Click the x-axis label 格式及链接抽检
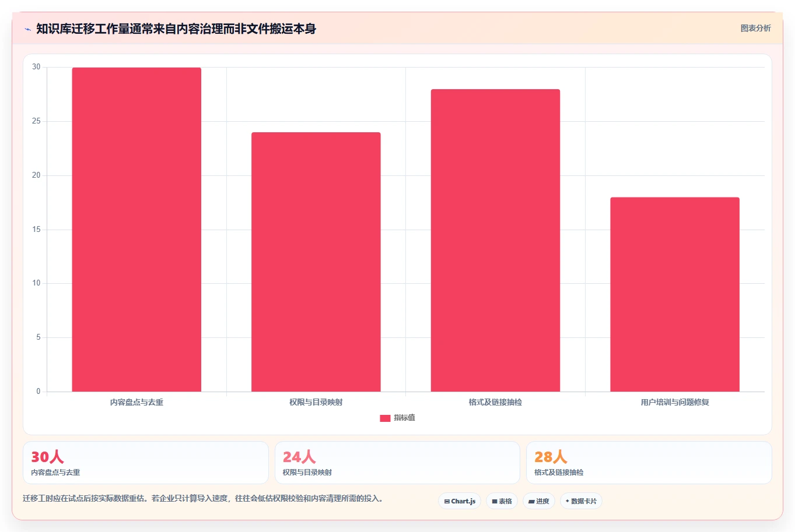The image size is (795, 532). click(x=495, y=402)
